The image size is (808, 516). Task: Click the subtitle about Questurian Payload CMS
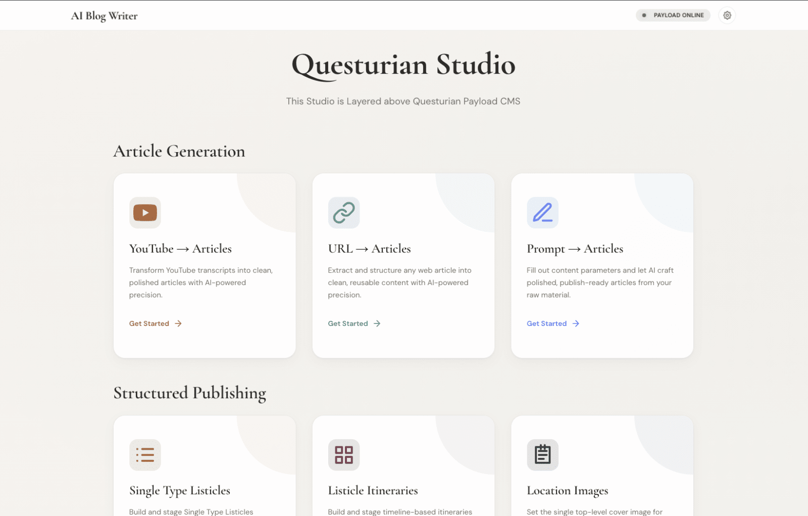pyautogui.click(x=403, y=101)
